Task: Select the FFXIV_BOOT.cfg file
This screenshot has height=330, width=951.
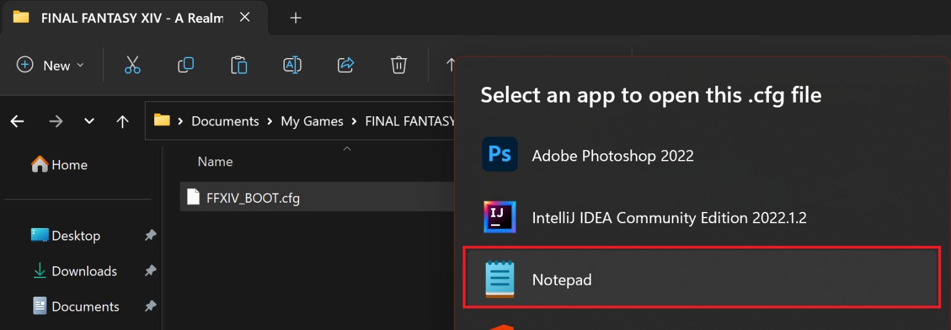Action: coord(317,198)
